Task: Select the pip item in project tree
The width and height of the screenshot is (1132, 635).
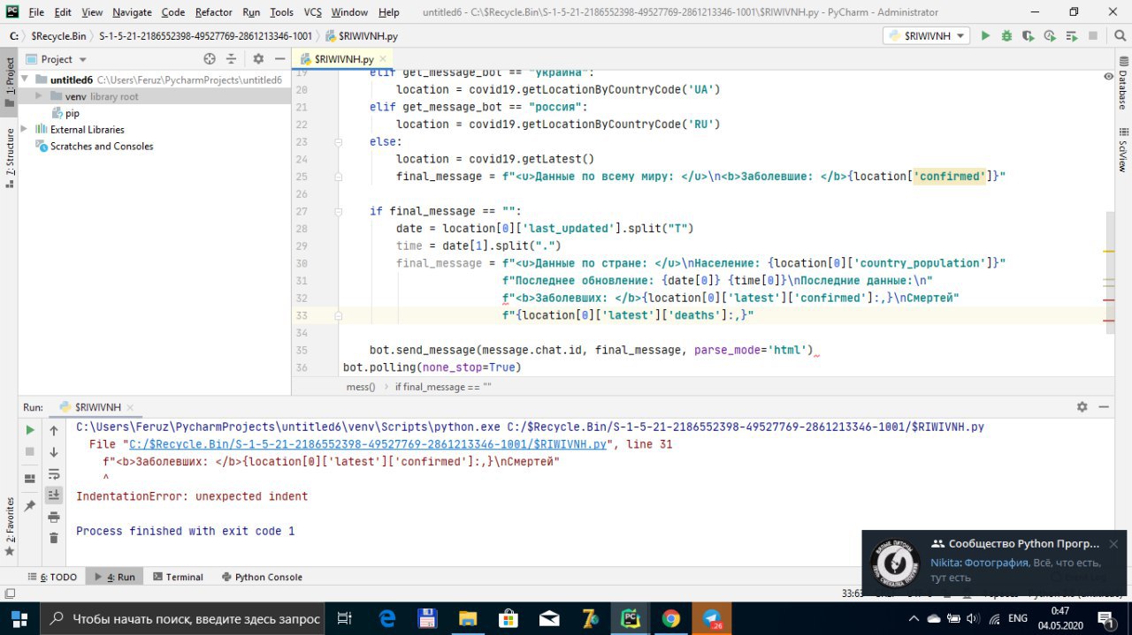Action: pyautogui.click(x=73, y=113)
